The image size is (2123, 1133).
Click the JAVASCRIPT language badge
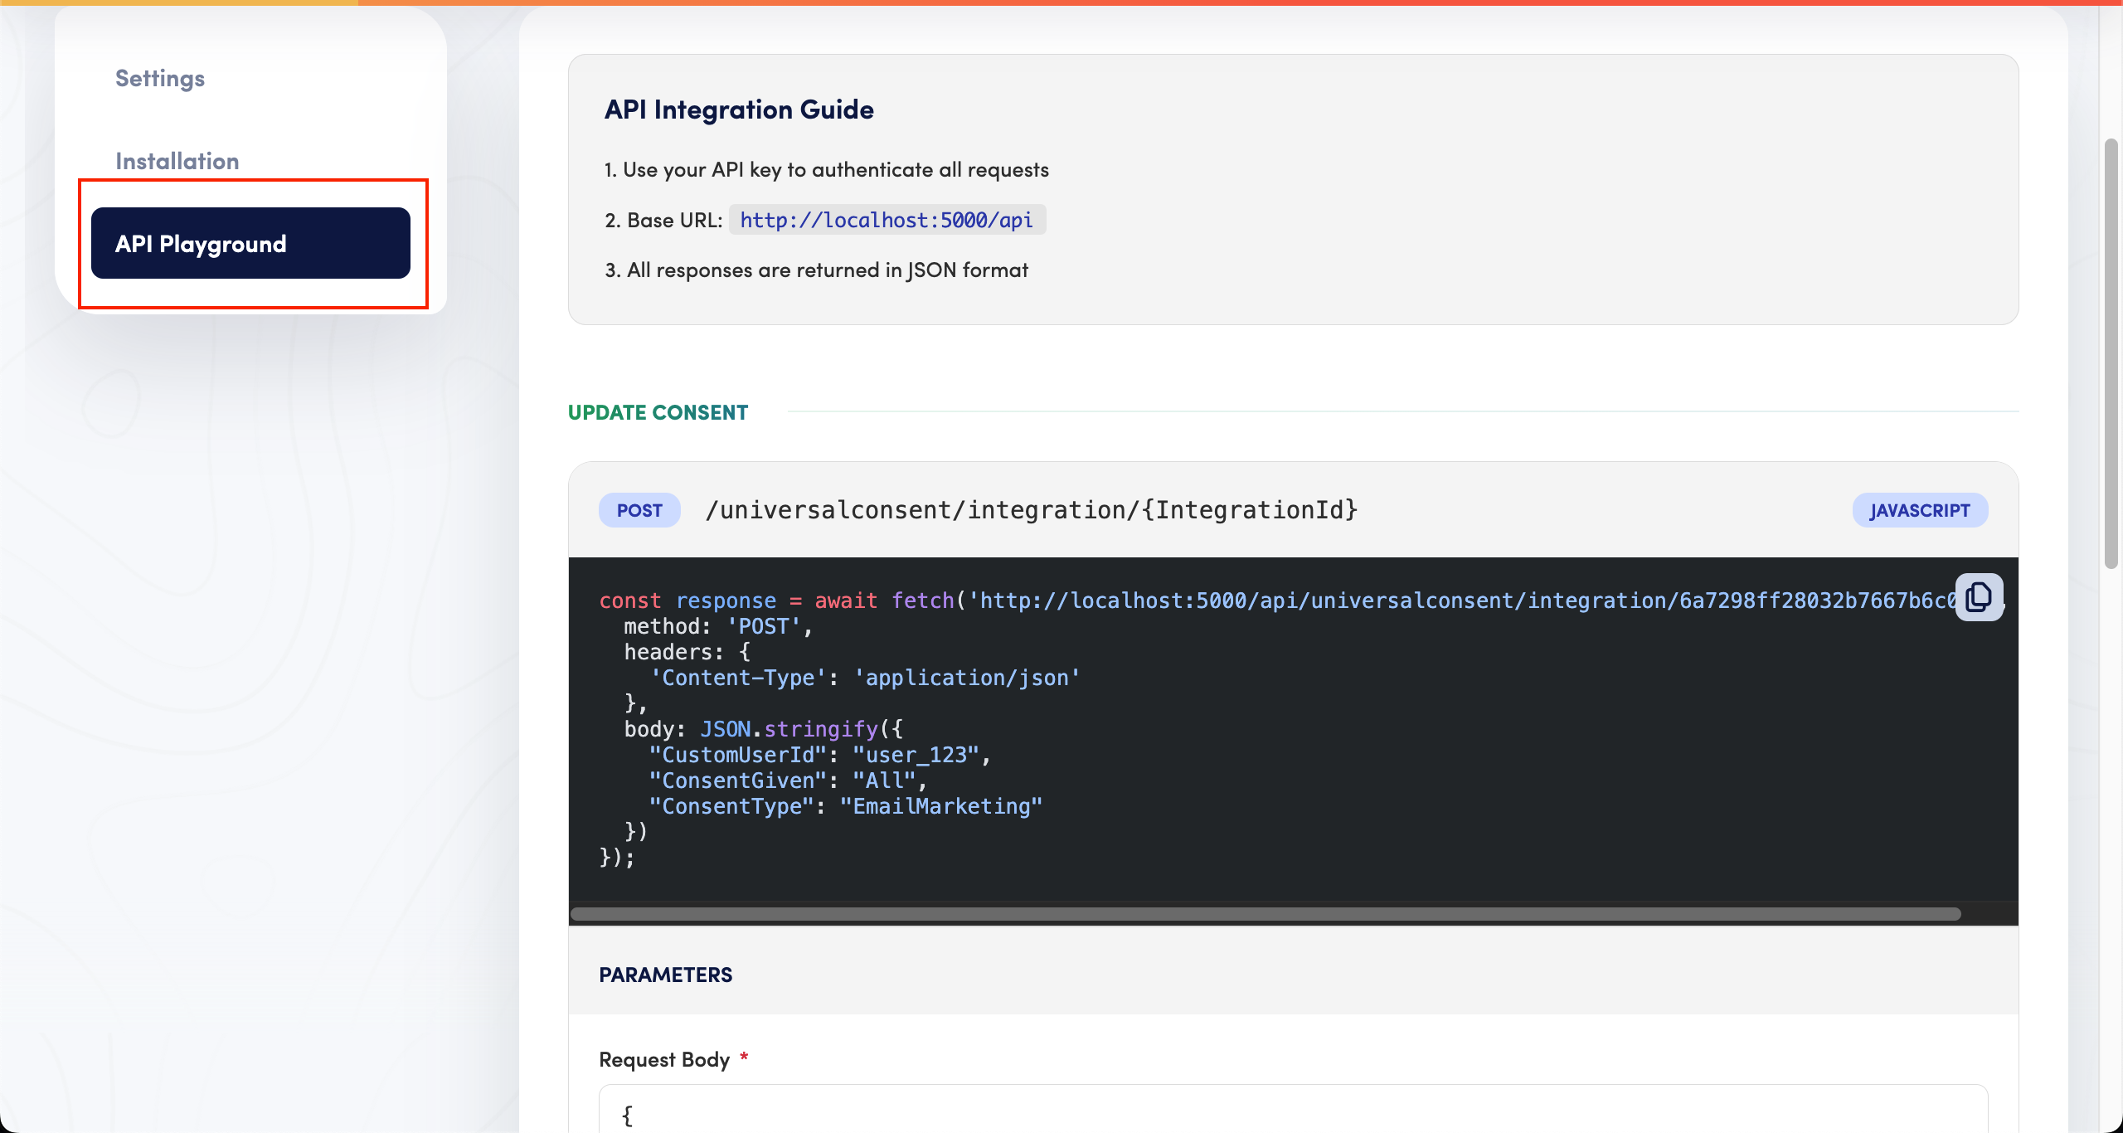(x=1920, y=510)
